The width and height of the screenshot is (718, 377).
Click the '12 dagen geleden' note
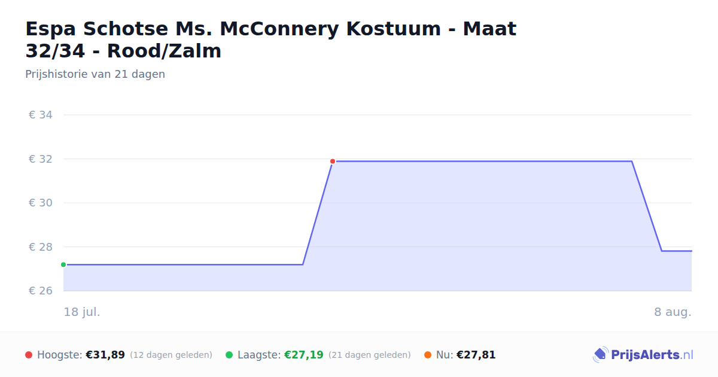171,355
